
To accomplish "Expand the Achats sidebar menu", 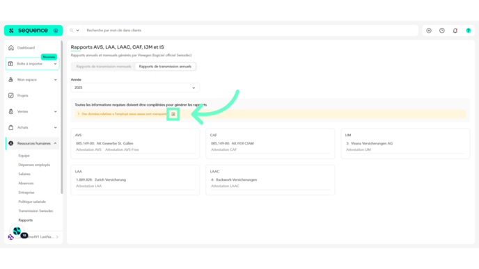I will point(55,127).
